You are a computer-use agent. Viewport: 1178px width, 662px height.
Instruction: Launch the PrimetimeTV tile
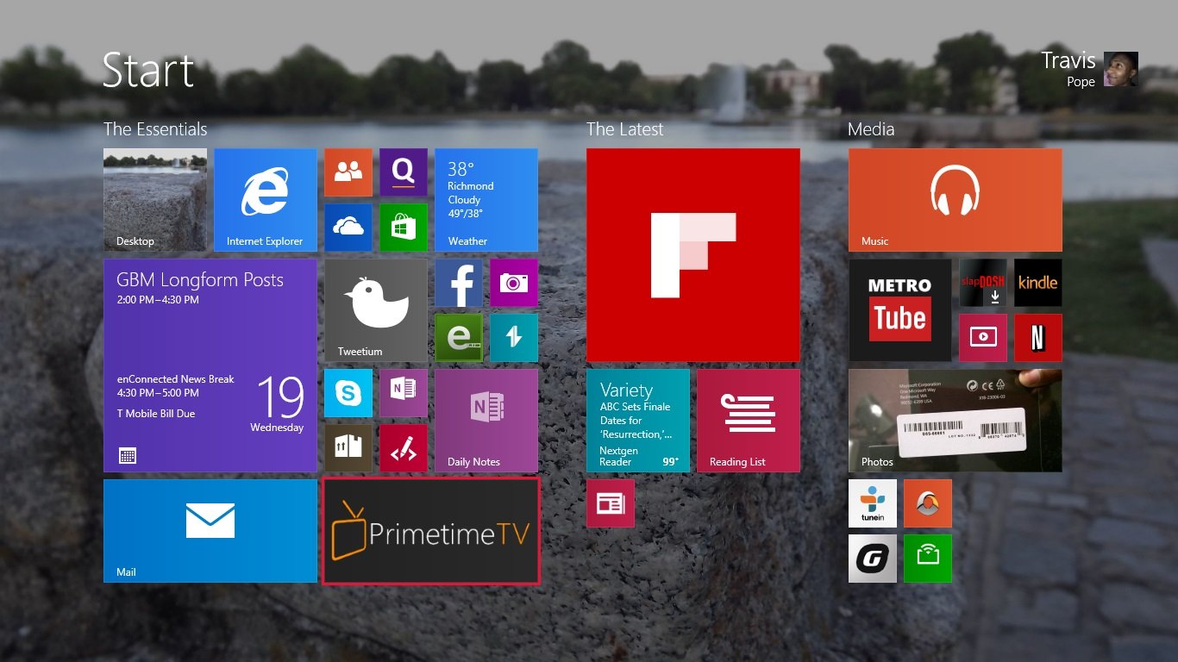[x=431, y=531]
